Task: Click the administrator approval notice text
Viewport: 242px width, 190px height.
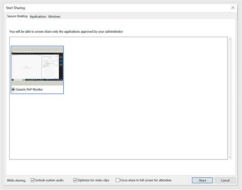Action: [66, 32]
